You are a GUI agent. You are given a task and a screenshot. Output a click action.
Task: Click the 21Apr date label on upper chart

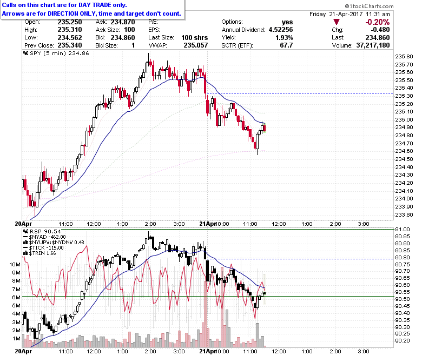(x=208, y=224)
